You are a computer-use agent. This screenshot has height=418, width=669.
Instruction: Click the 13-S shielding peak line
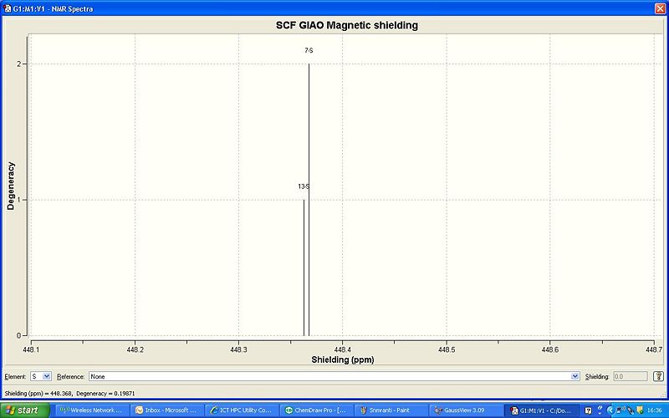point(304,268)
